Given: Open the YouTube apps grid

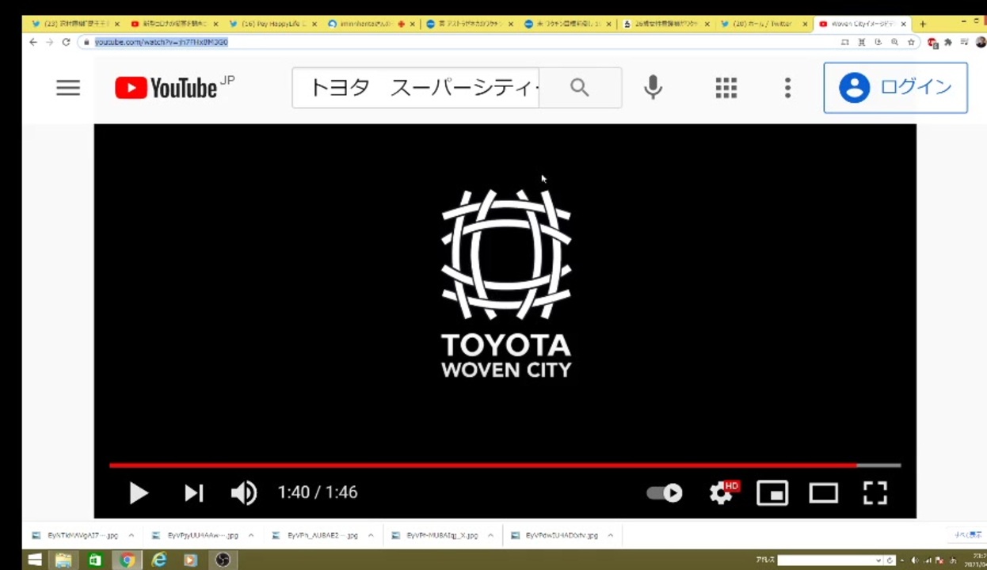Looking at the screenshot, I should point(726,88).
